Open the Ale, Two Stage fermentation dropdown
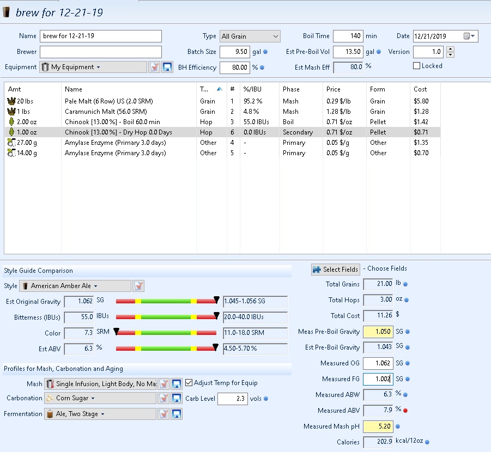This screenshot has width=491, height=452. (x=100, y=414)
